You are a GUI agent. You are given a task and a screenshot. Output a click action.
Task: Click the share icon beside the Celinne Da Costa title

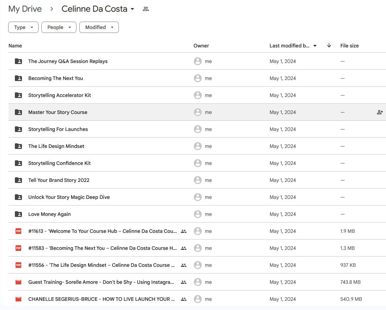coord(145,9)
